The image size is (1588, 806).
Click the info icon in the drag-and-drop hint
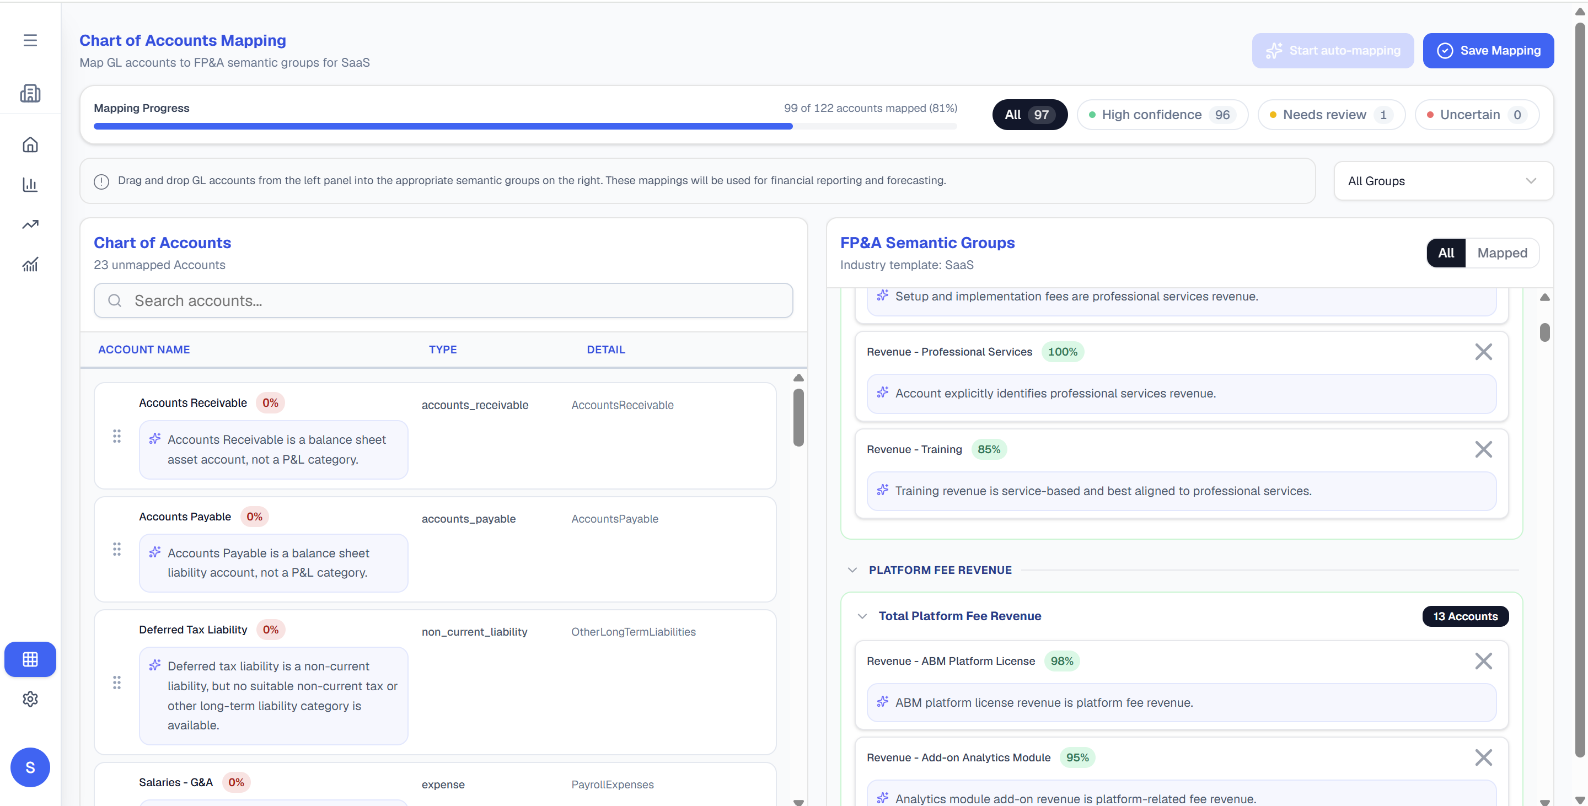(101, 181)
